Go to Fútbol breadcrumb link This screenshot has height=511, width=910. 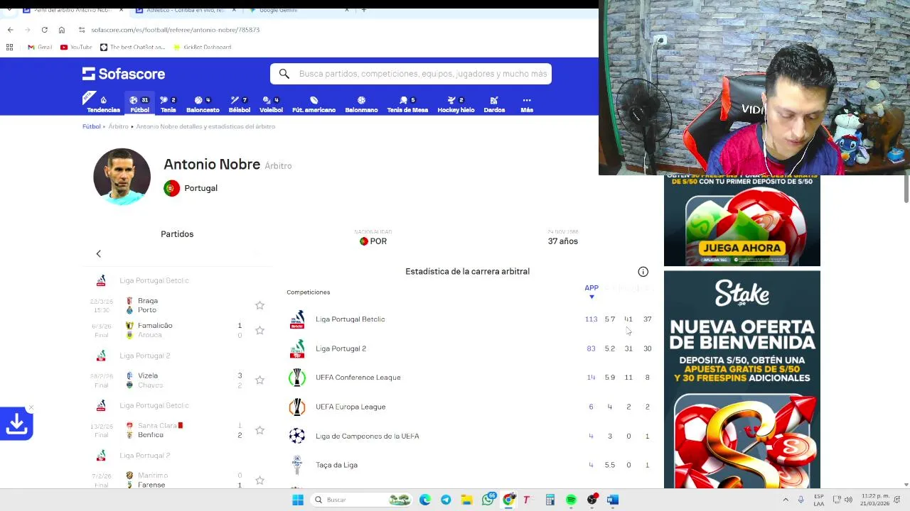[91, 126]
